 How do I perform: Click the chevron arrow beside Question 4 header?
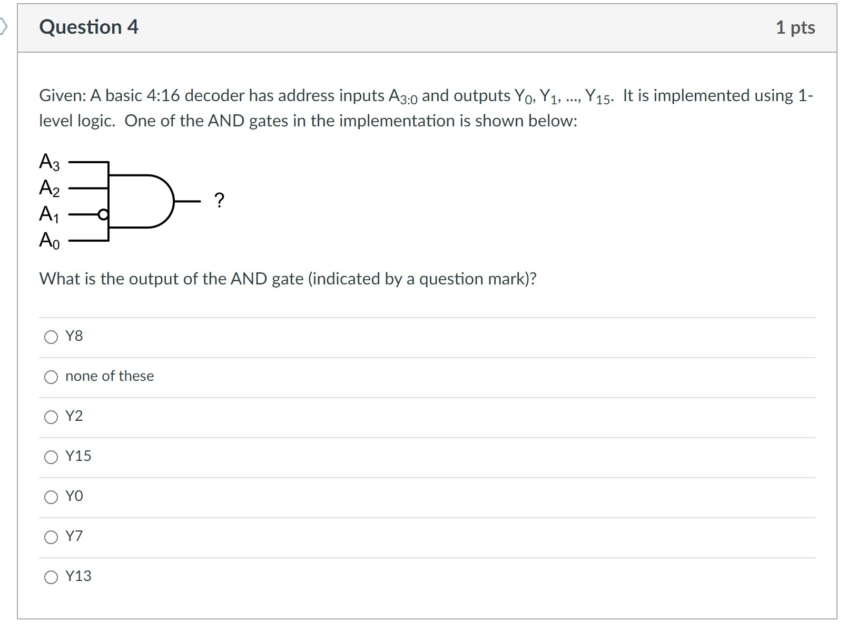(5, 26)
